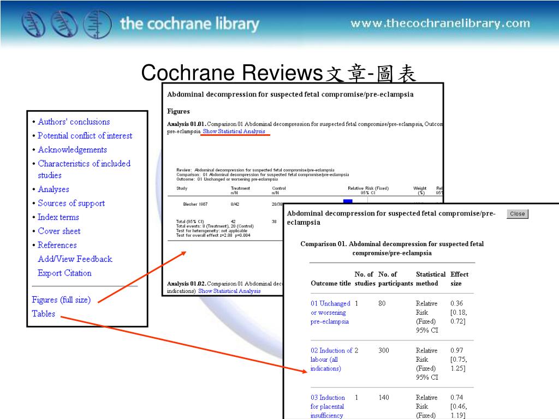Click the 'Outcome title' column header
The width and height of the screenshot is (559, 419).
(x=330, y=283)
